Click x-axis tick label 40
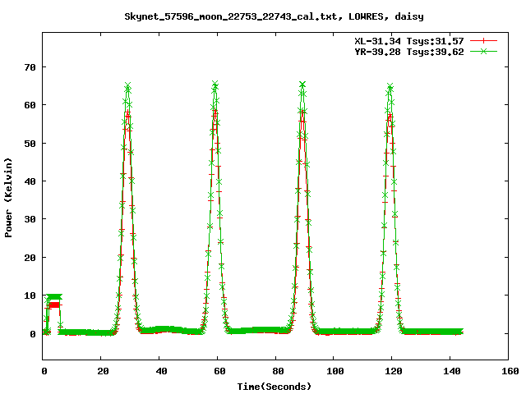Viewport: 526px width, 394px height. point(161,371)
